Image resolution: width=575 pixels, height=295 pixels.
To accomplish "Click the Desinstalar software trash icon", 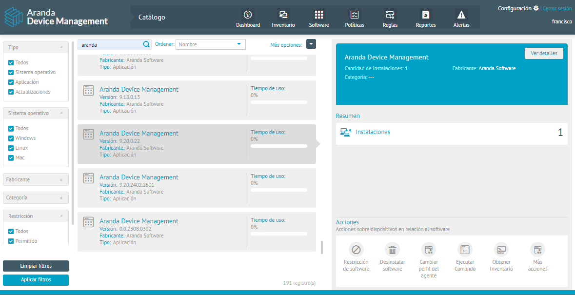I will pyautogui.click(x=392, y=250).
